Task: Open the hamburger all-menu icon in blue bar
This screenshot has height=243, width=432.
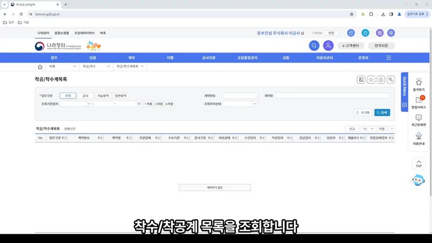Action: (389, 58)
